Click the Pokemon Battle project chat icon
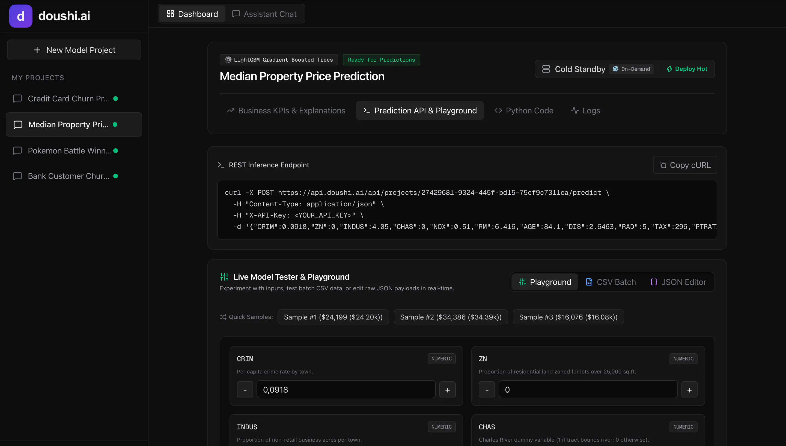This screenshot has height=446, width=786. [x=17, y=150]
